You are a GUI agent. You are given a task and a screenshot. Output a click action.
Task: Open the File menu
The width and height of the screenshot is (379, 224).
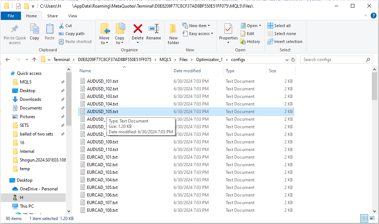tap(11, 16)
